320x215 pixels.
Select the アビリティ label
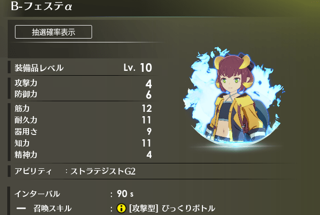tap(33, 171)
